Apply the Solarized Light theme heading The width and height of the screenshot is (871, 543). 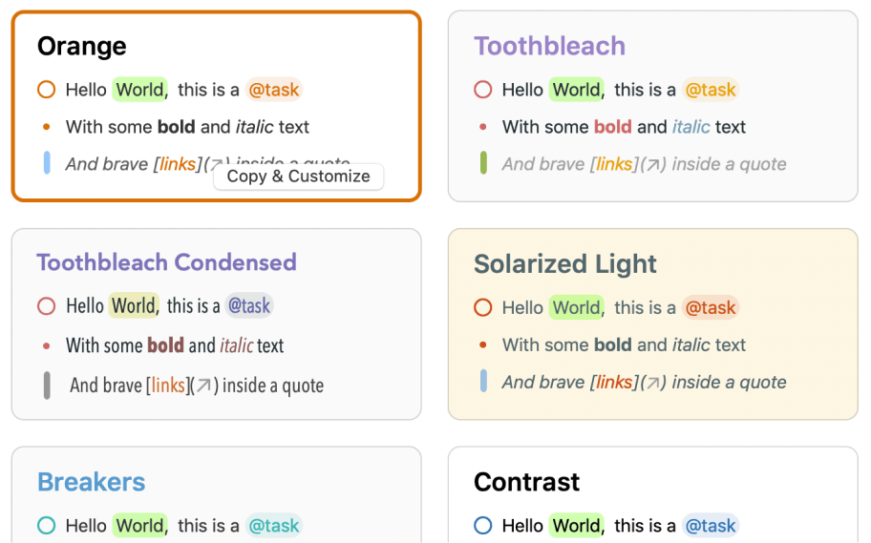[565, 264]
